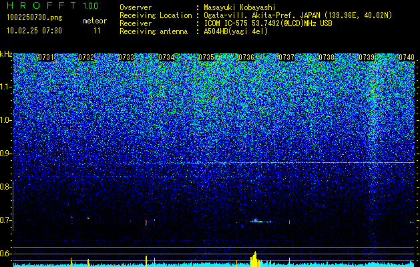Click the 0735 time marker
The width and height of the screenshot is (420, 267).
click(x=206, y=57)
